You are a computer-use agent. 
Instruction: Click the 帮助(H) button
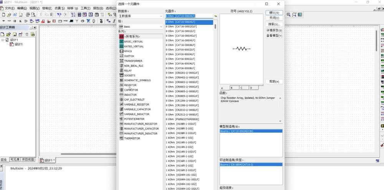[x=274, y=82]
